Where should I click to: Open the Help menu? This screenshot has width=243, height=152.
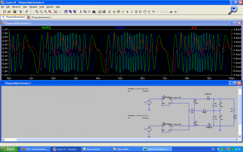point(58,7)
